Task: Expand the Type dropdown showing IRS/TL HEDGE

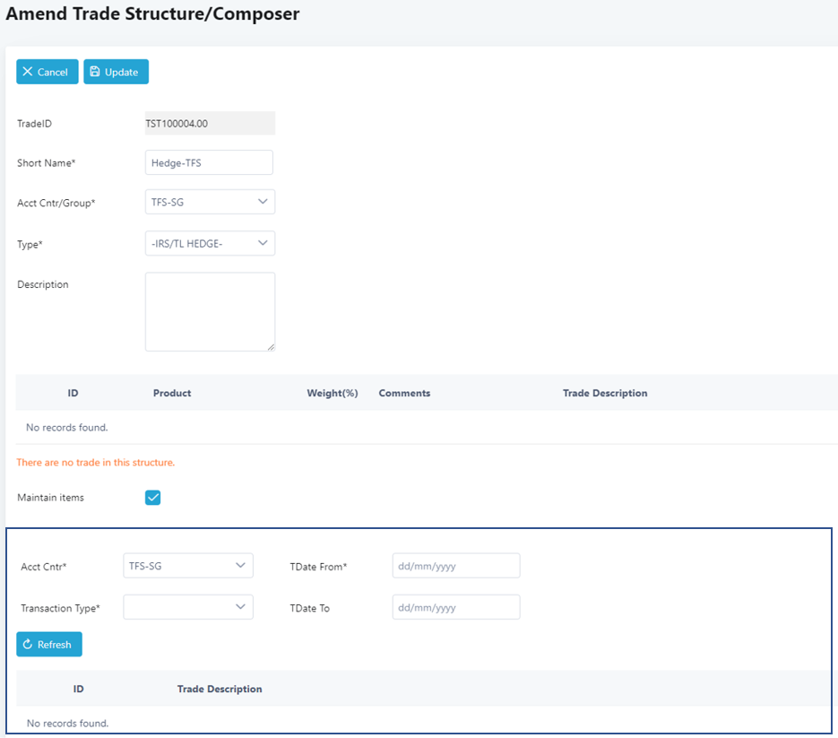Action: (x=210, y=243)
